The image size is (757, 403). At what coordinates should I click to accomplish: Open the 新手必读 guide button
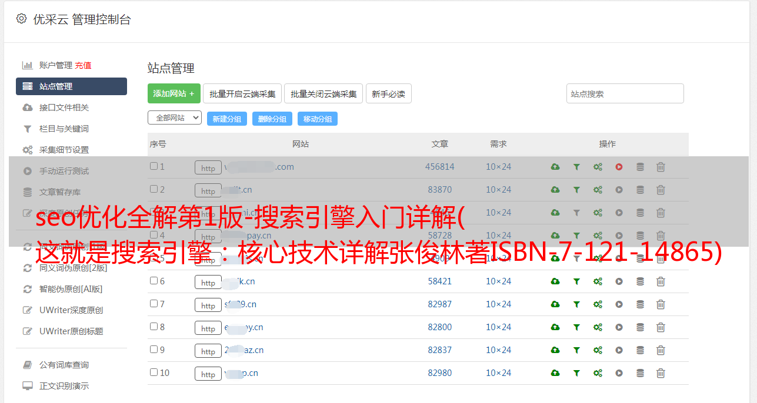(x=388, y=93)
